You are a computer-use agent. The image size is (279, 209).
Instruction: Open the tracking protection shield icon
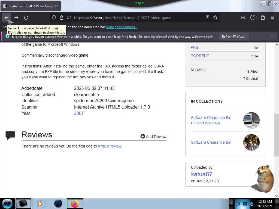[54, 17]
